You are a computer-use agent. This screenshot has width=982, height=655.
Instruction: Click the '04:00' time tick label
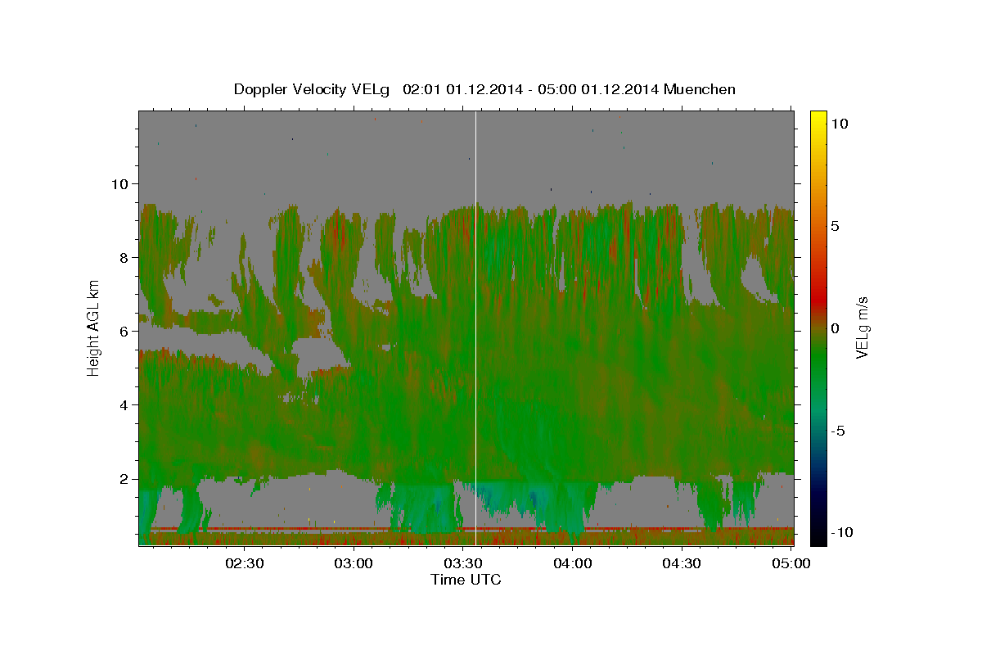point(572,563)
